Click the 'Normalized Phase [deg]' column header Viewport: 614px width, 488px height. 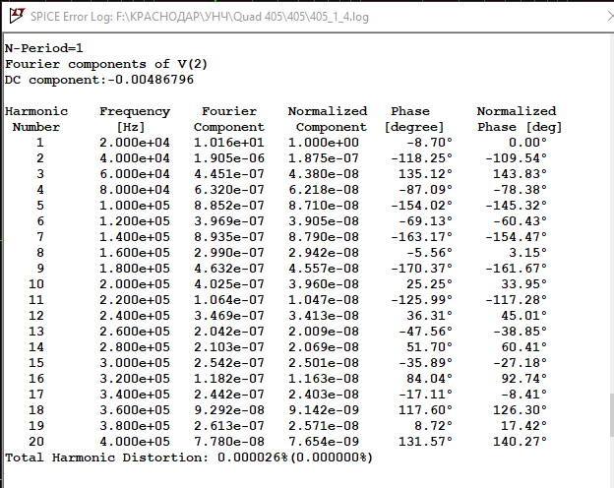tap(520, 119)
